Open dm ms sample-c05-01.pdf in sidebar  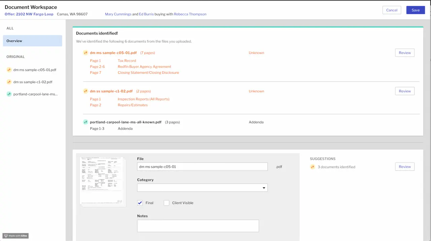[35, 70]
